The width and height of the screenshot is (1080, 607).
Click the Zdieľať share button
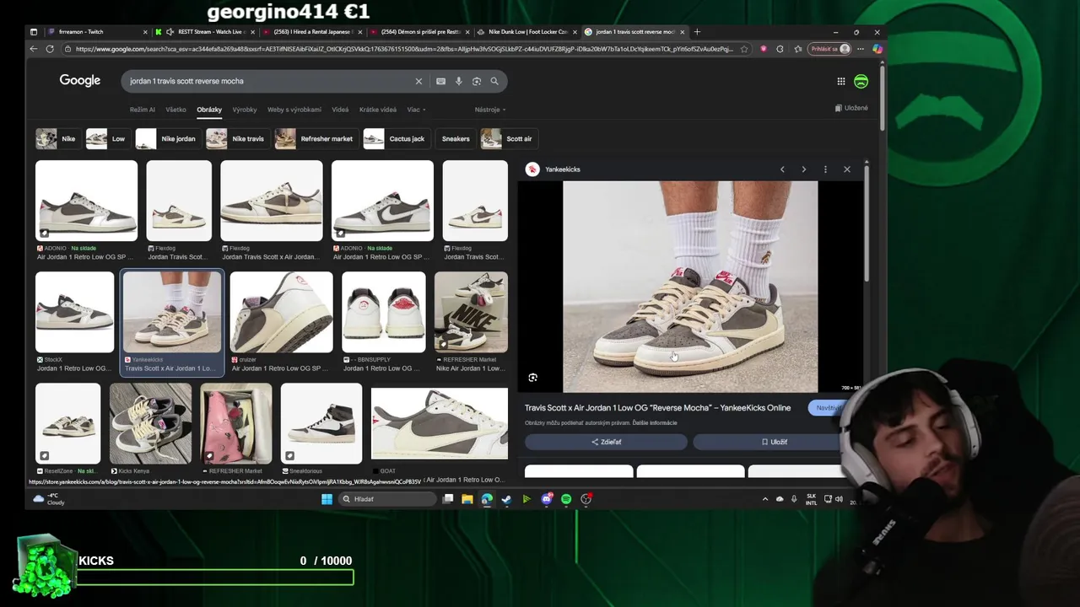coord(606,442)
